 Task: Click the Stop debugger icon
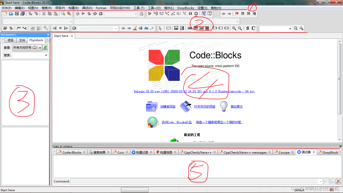pos(196,14)
